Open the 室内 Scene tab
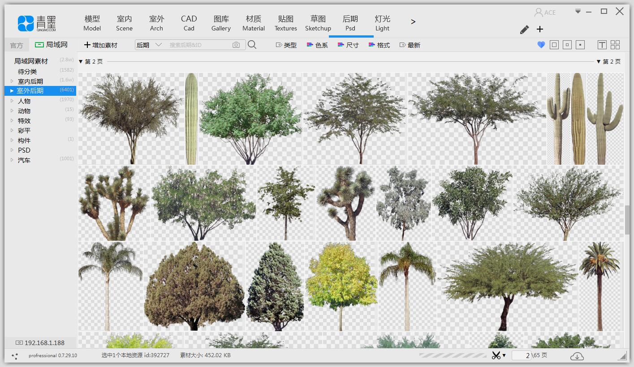Image resolution: width=634 pixels, height=367 pixels. [x=124, y=23]
